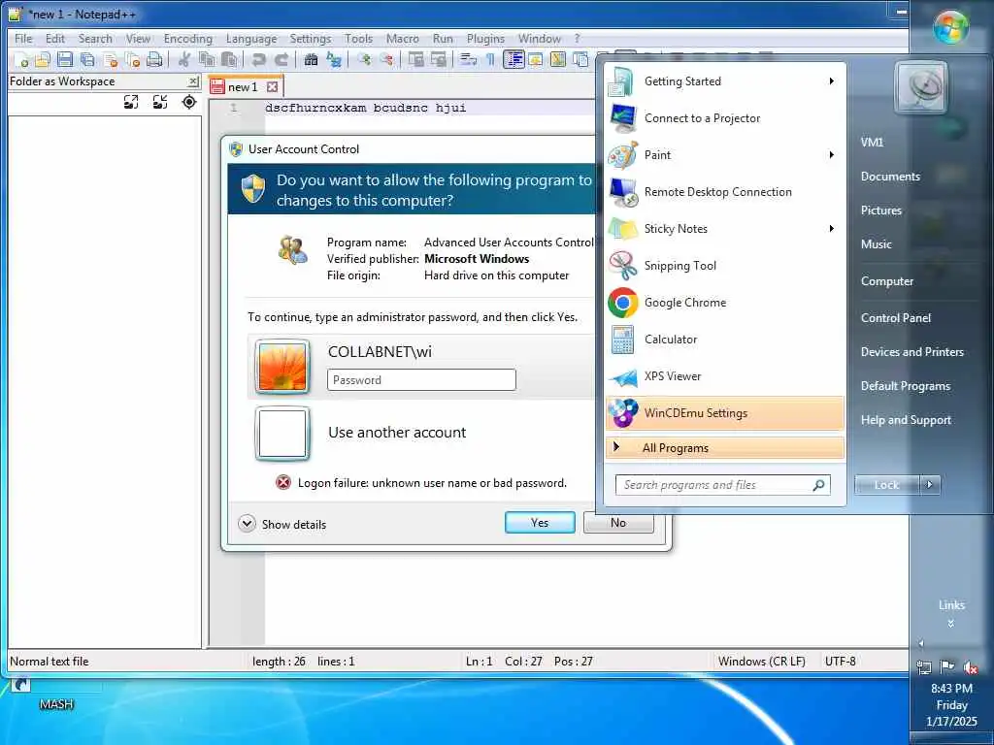
Task: Open Help and Support link
Action: point(906,420)
